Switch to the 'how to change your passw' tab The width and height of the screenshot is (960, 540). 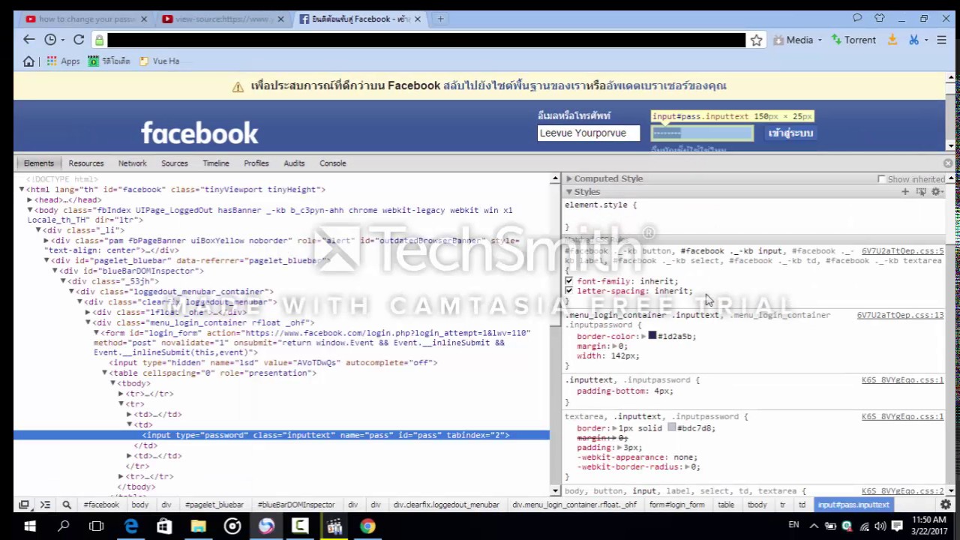pos(86,19)
